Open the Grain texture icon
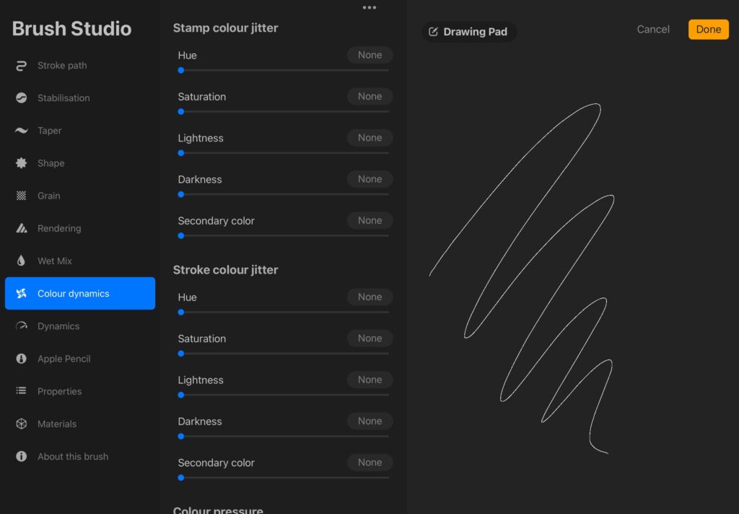 [21, 196]
